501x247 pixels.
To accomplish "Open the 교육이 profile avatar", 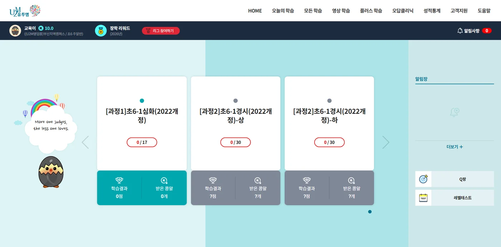I will pyautogui.click(x=15, y=31).
